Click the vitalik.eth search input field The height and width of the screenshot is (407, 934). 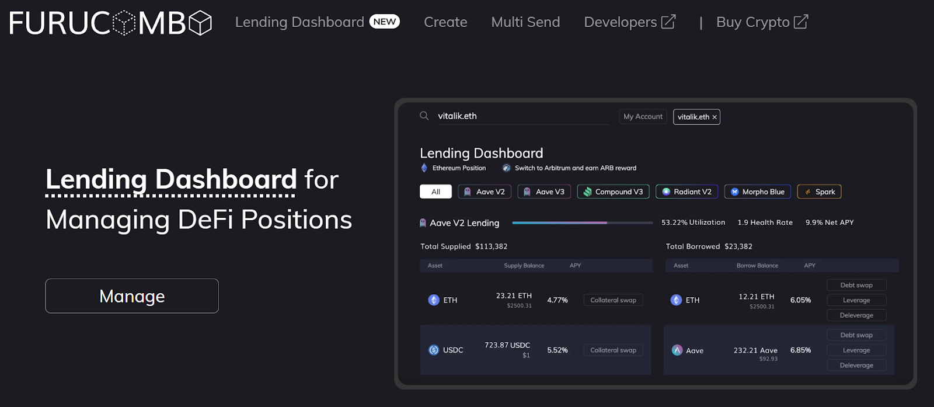pyautogui.click(x=523, y=116)
